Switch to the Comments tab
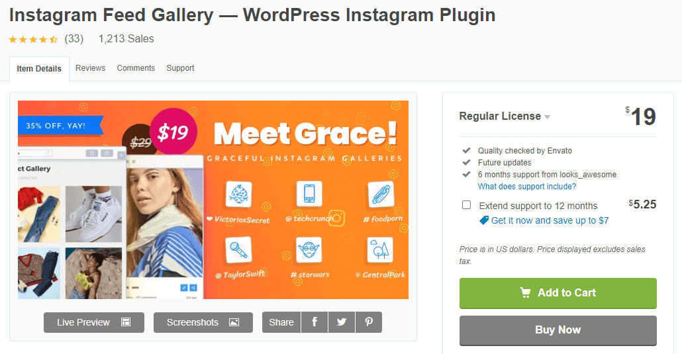Image resolution: width=682 pixels, height=354 pixels. 136,68
